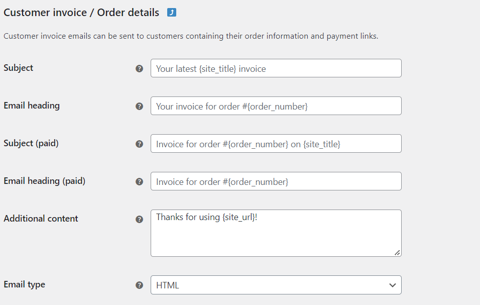
Task: Click the help icon for Subject (paid)
Action: [x=140, y=144]
